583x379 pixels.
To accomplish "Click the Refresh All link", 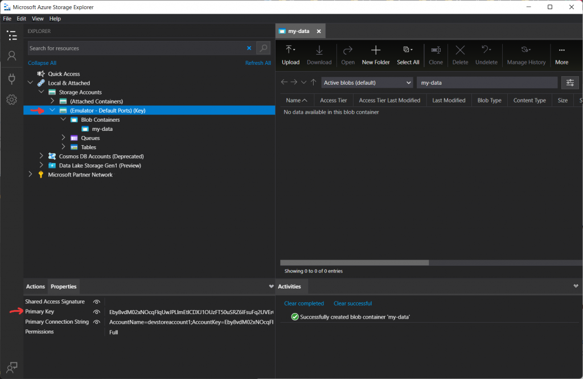I will tap(258, 63).
